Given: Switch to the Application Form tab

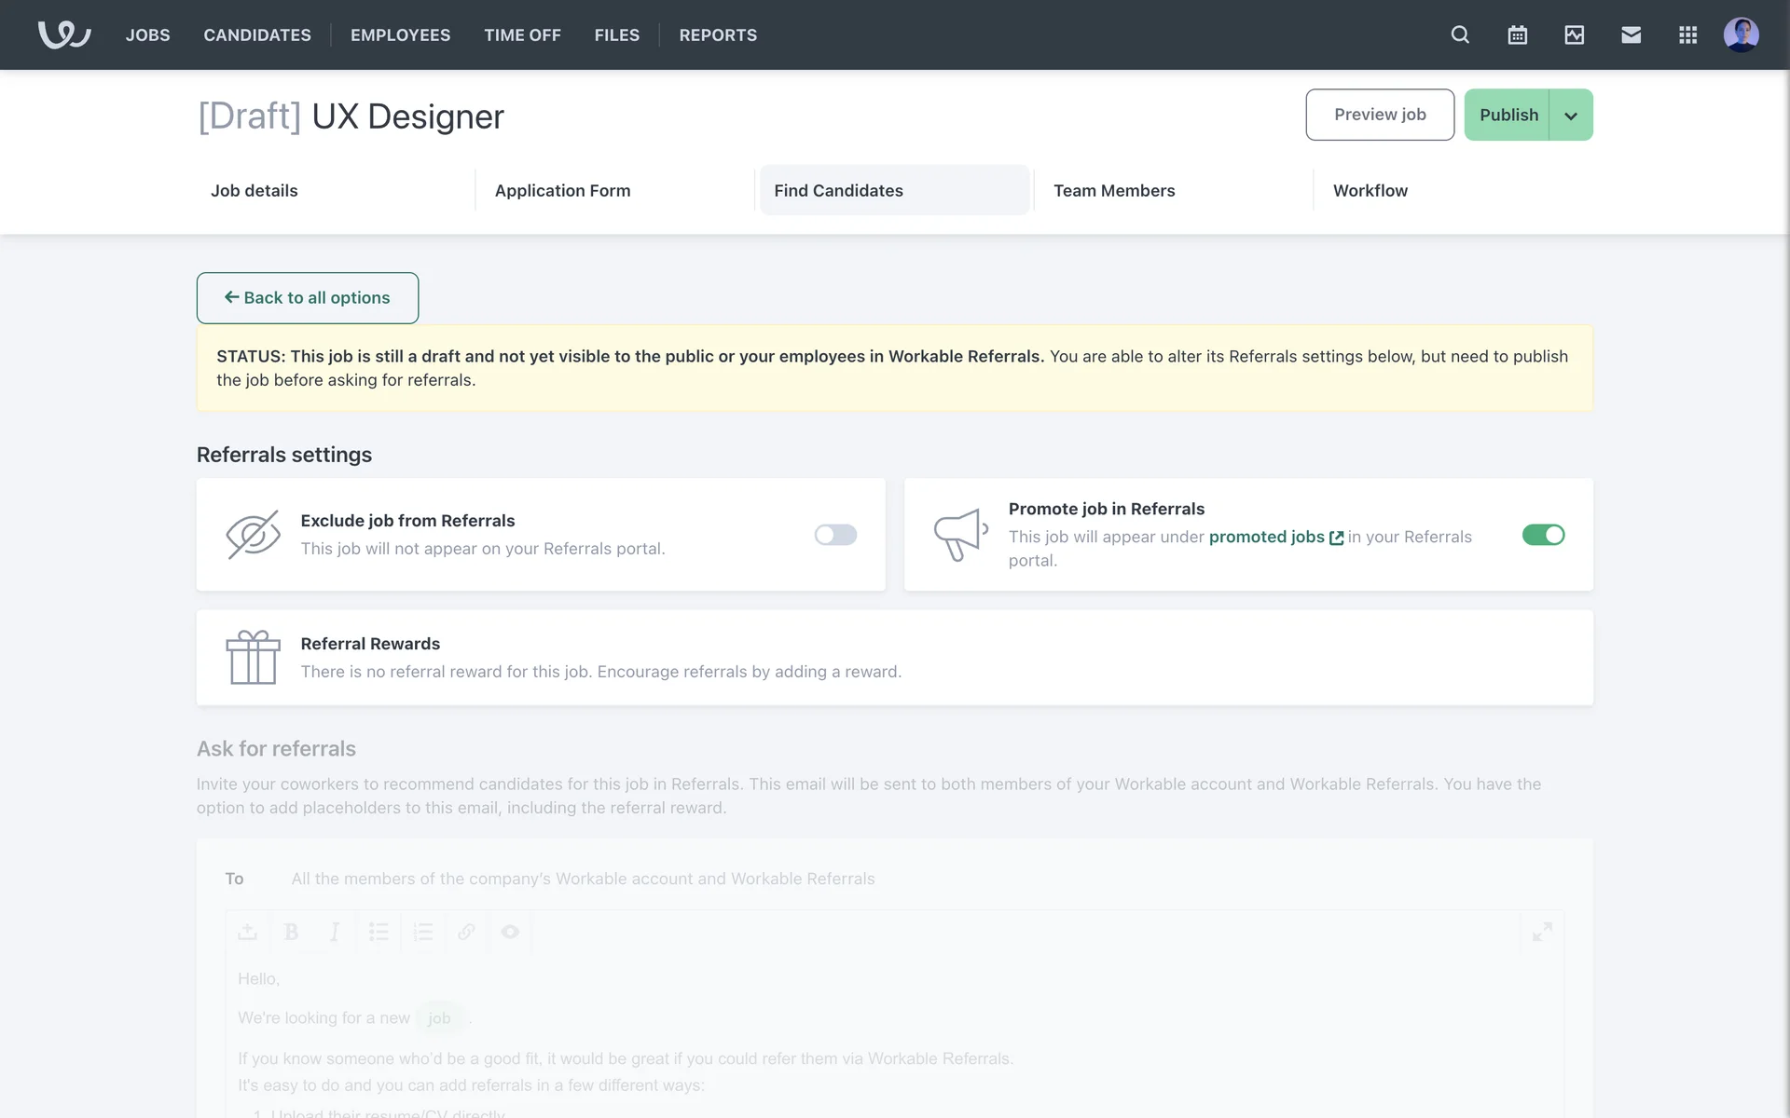Looking at the screenshot, I should click(x=562, y=191).
